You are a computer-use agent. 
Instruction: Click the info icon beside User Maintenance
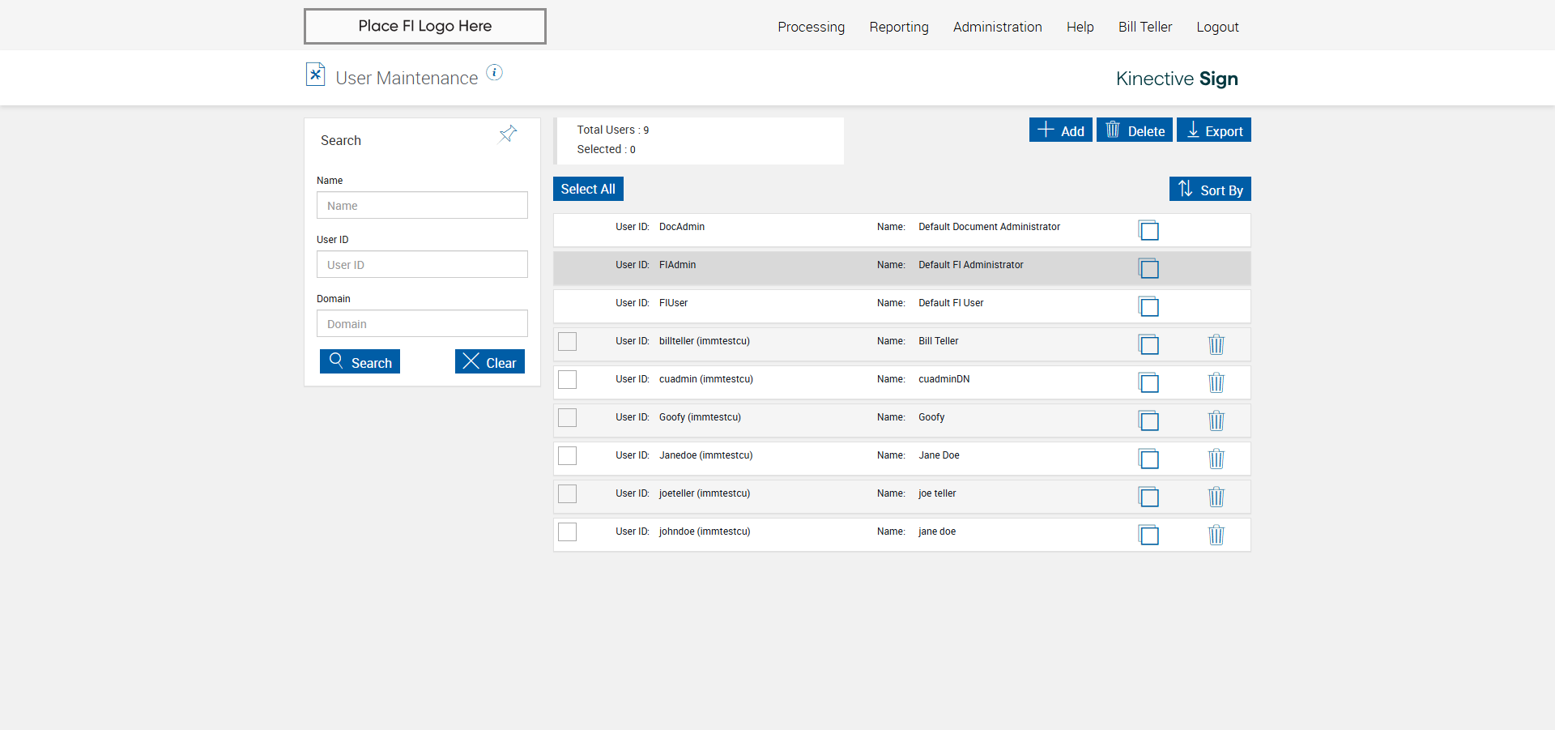494,73
